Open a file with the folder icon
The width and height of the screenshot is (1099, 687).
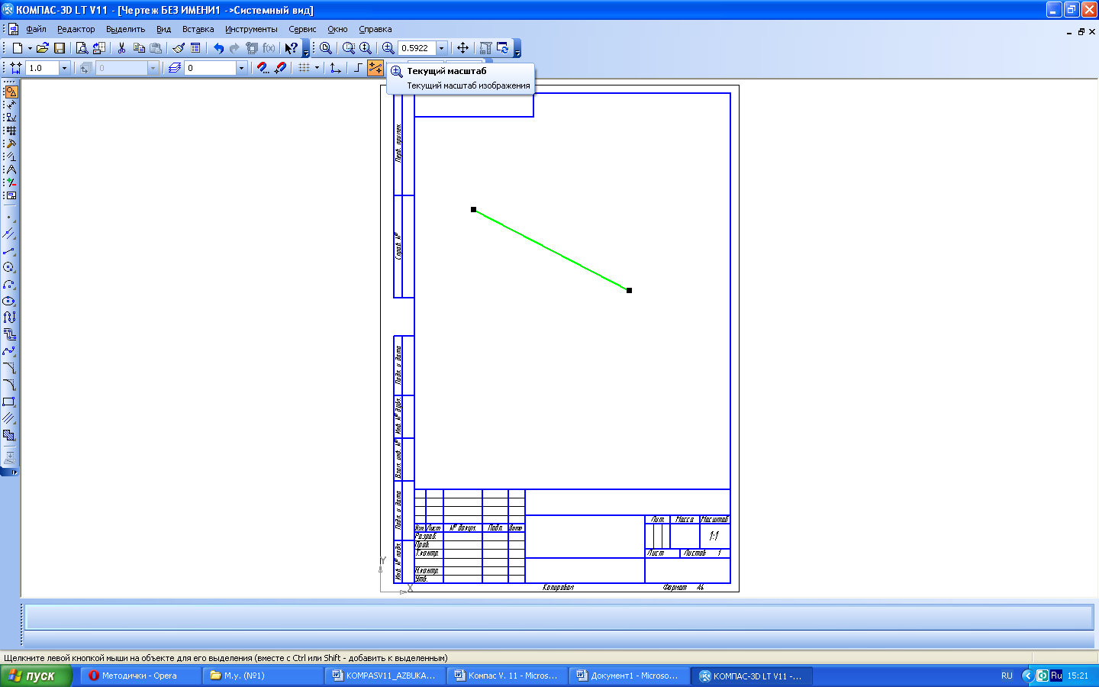(43, 48)
